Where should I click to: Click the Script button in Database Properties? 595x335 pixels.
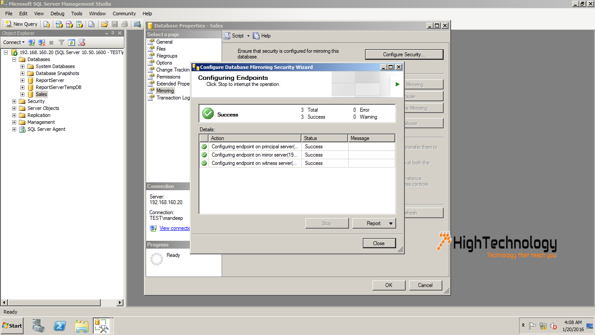pos(234,36)
